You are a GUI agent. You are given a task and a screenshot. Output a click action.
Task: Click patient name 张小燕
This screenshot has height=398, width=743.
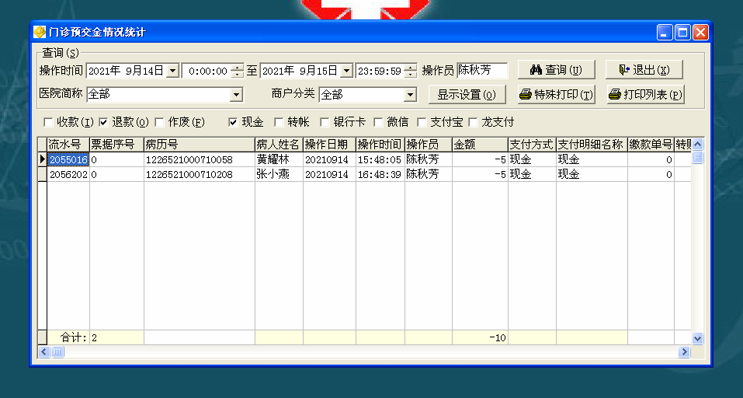pos(273,175)
